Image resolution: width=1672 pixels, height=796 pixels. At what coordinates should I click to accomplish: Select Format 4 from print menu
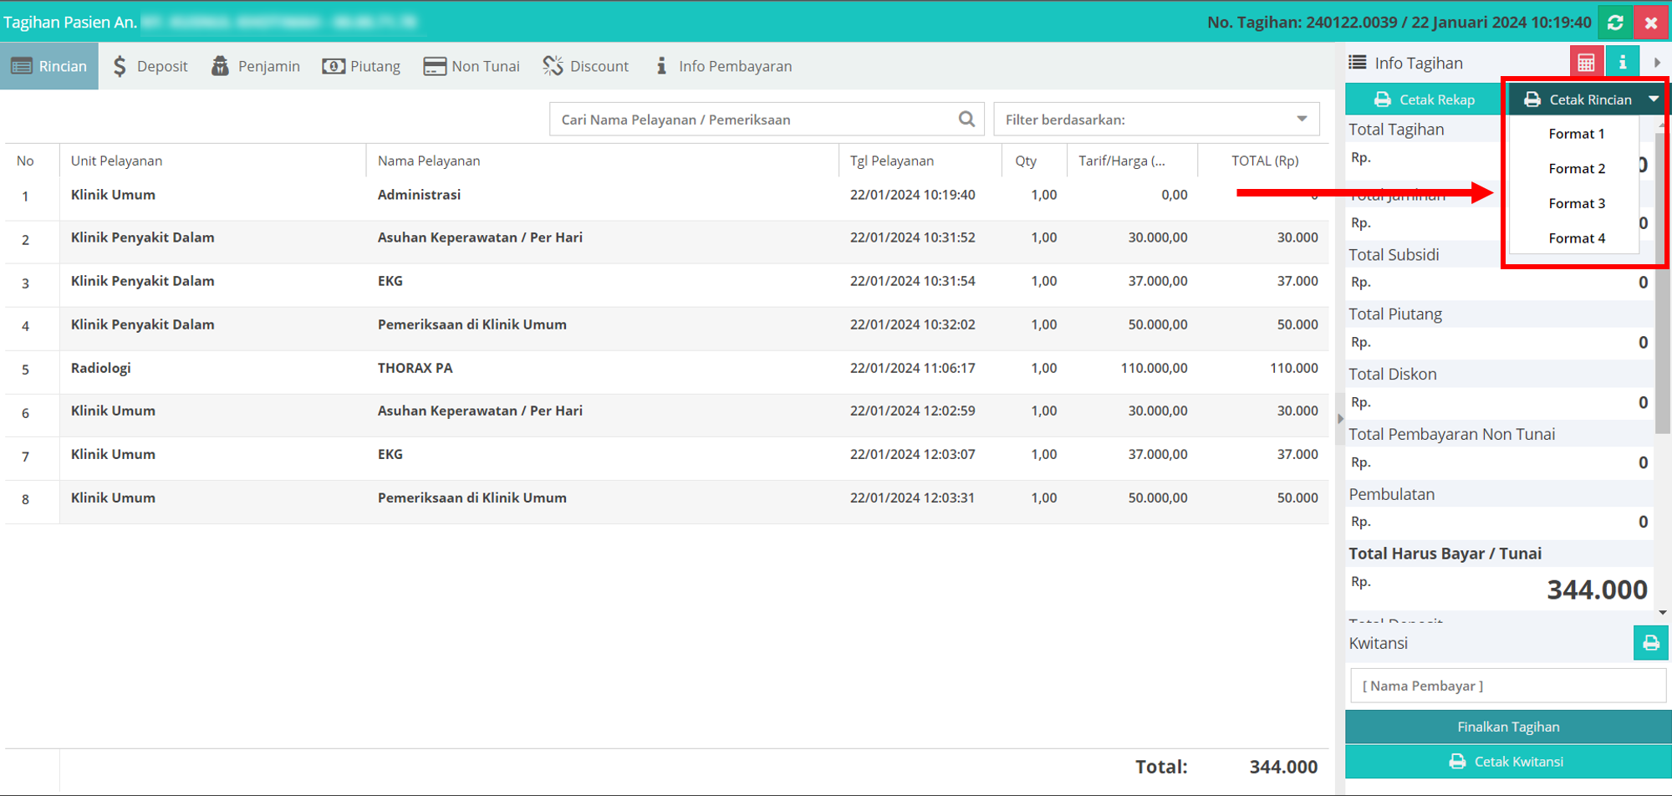(x=1577, y=238)
